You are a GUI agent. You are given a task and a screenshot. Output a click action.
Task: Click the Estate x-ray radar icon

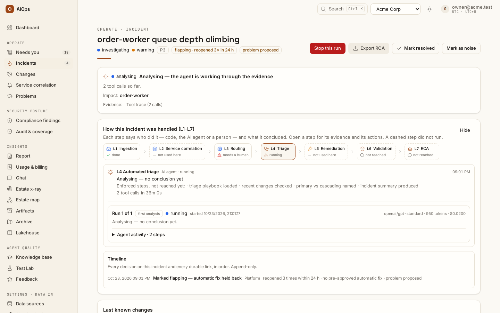[10, 189]
